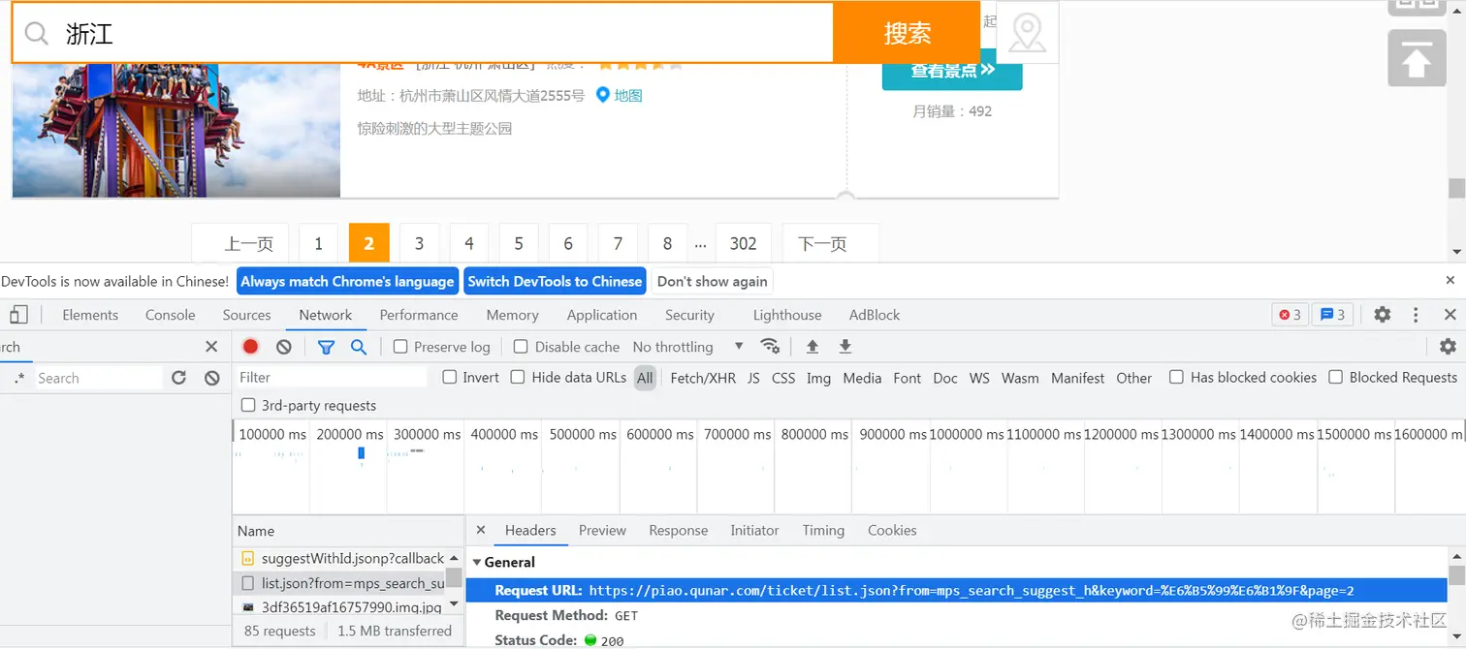Image resolution: width=1466 pixels, height=649 pixels.
Task: Check Blocked Requests checkbox
Action: click(1335, 377)
